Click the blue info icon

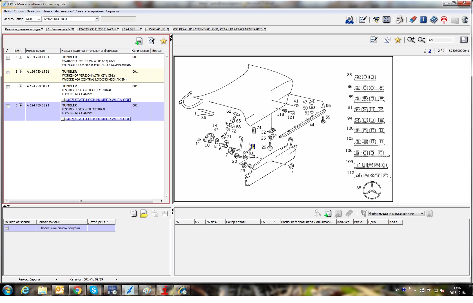click(x=423, y=20)
